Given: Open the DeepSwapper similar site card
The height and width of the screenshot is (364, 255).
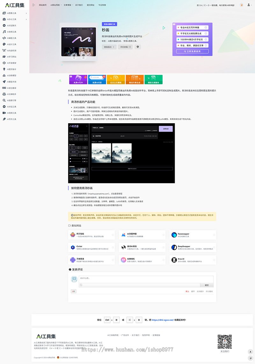Looking at the screenshot, I should [193, 247].
